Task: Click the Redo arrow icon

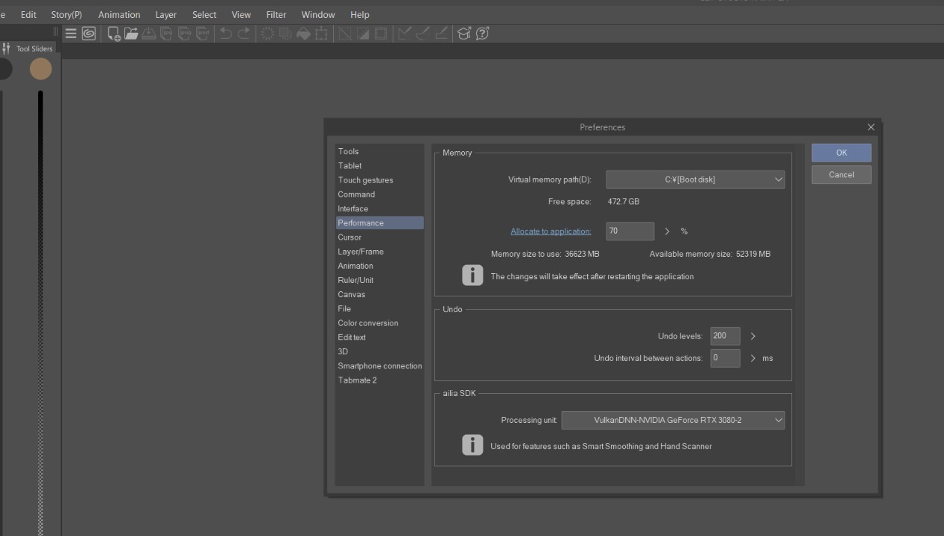Action: [243, 33]
